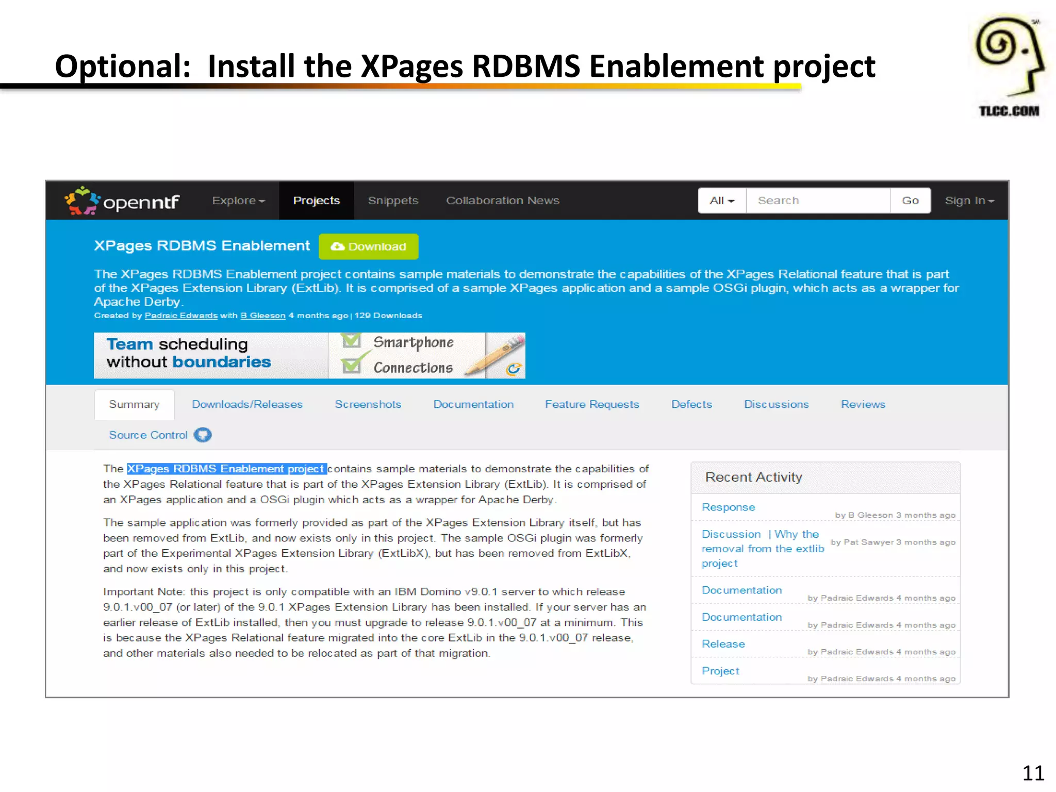Click the Go search button
The image size is (1056, 792).
911,201
